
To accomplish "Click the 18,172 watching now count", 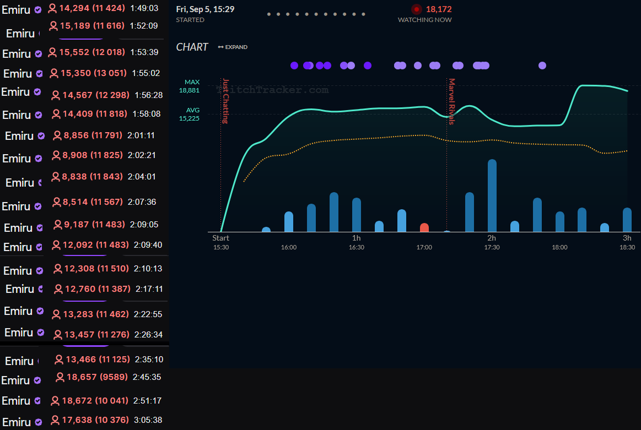I will click(439, 9).
